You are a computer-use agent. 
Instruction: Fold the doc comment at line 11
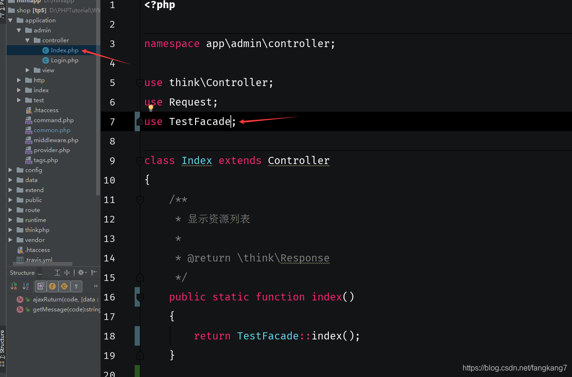[140, 200]
